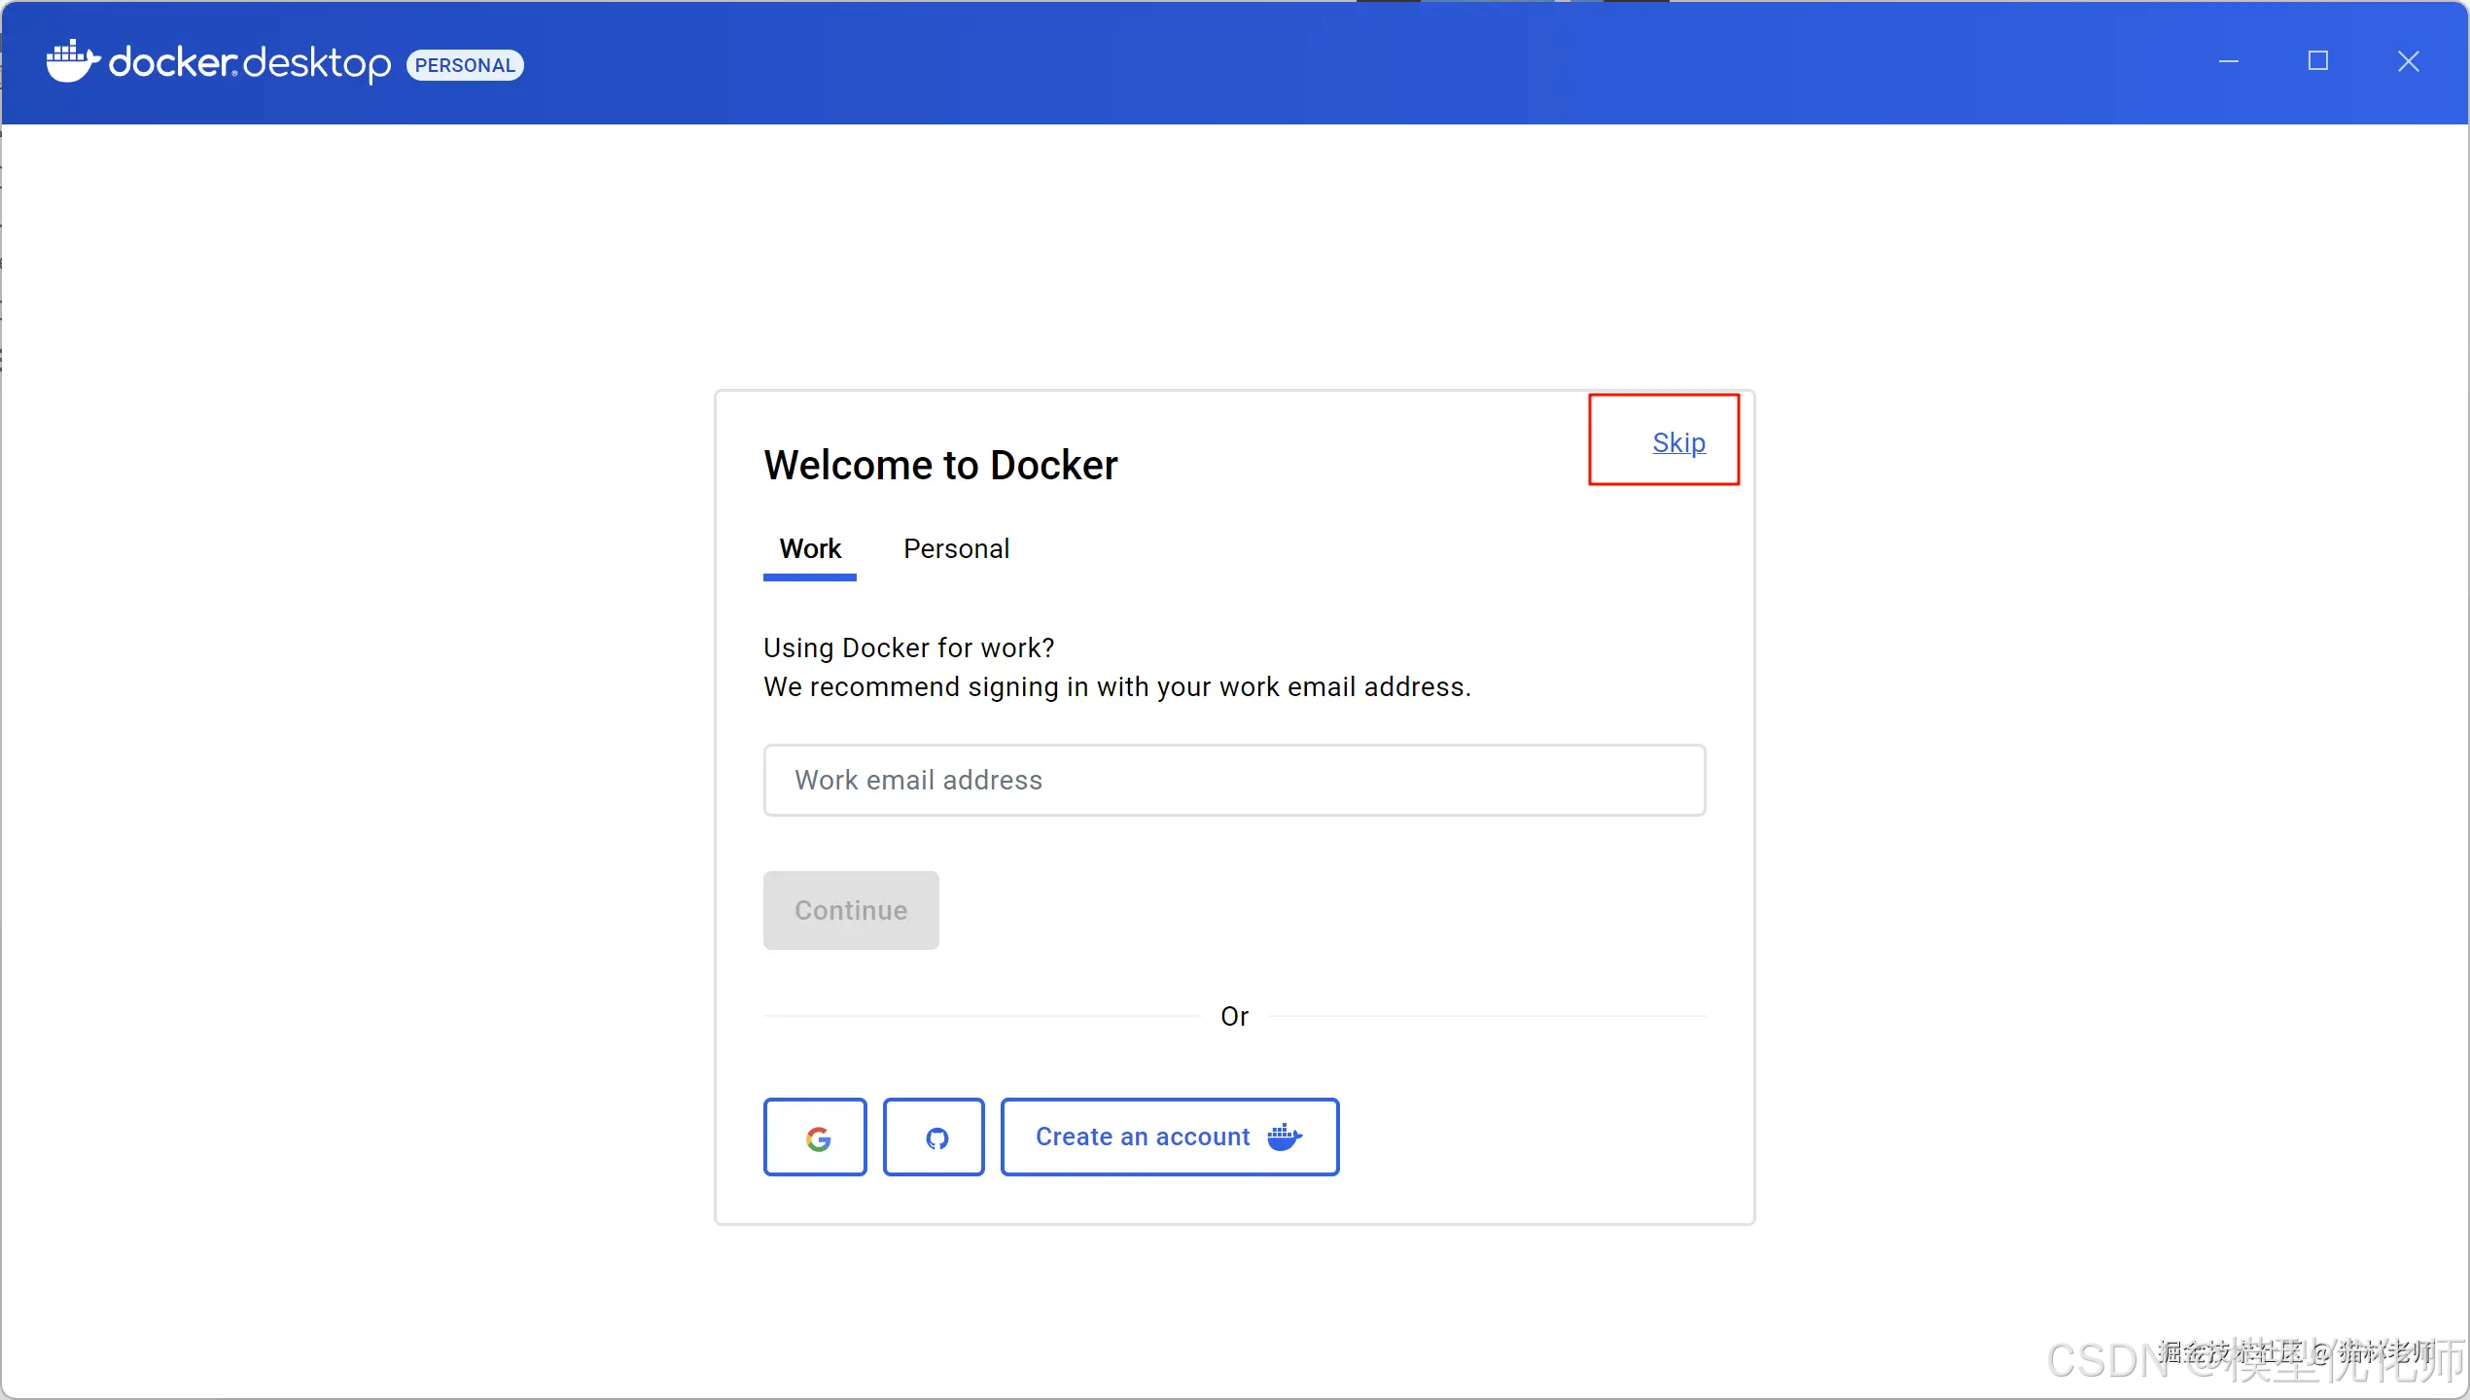Switch to the Personal tab
2470x1400 pixels.
point(956,549)
